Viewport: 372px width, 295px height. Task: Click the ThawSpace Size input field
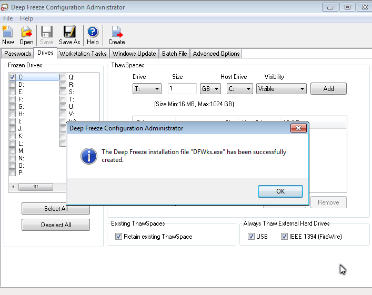pyautogui.click(x=182, y=88)
